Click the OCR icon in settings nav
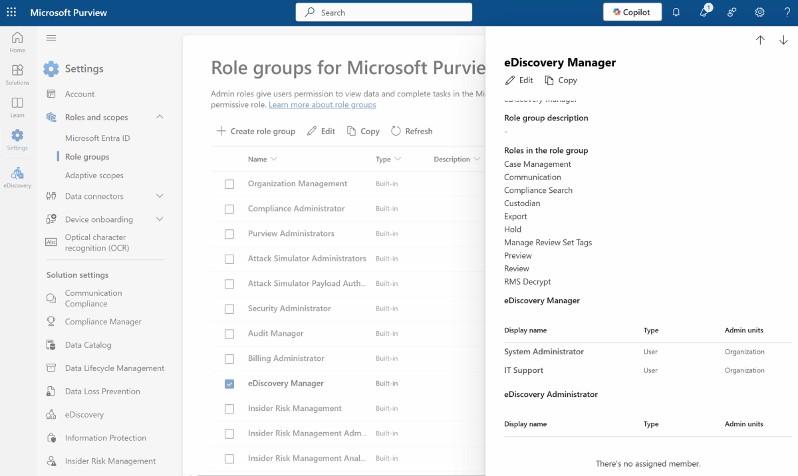 click(51, 242)
